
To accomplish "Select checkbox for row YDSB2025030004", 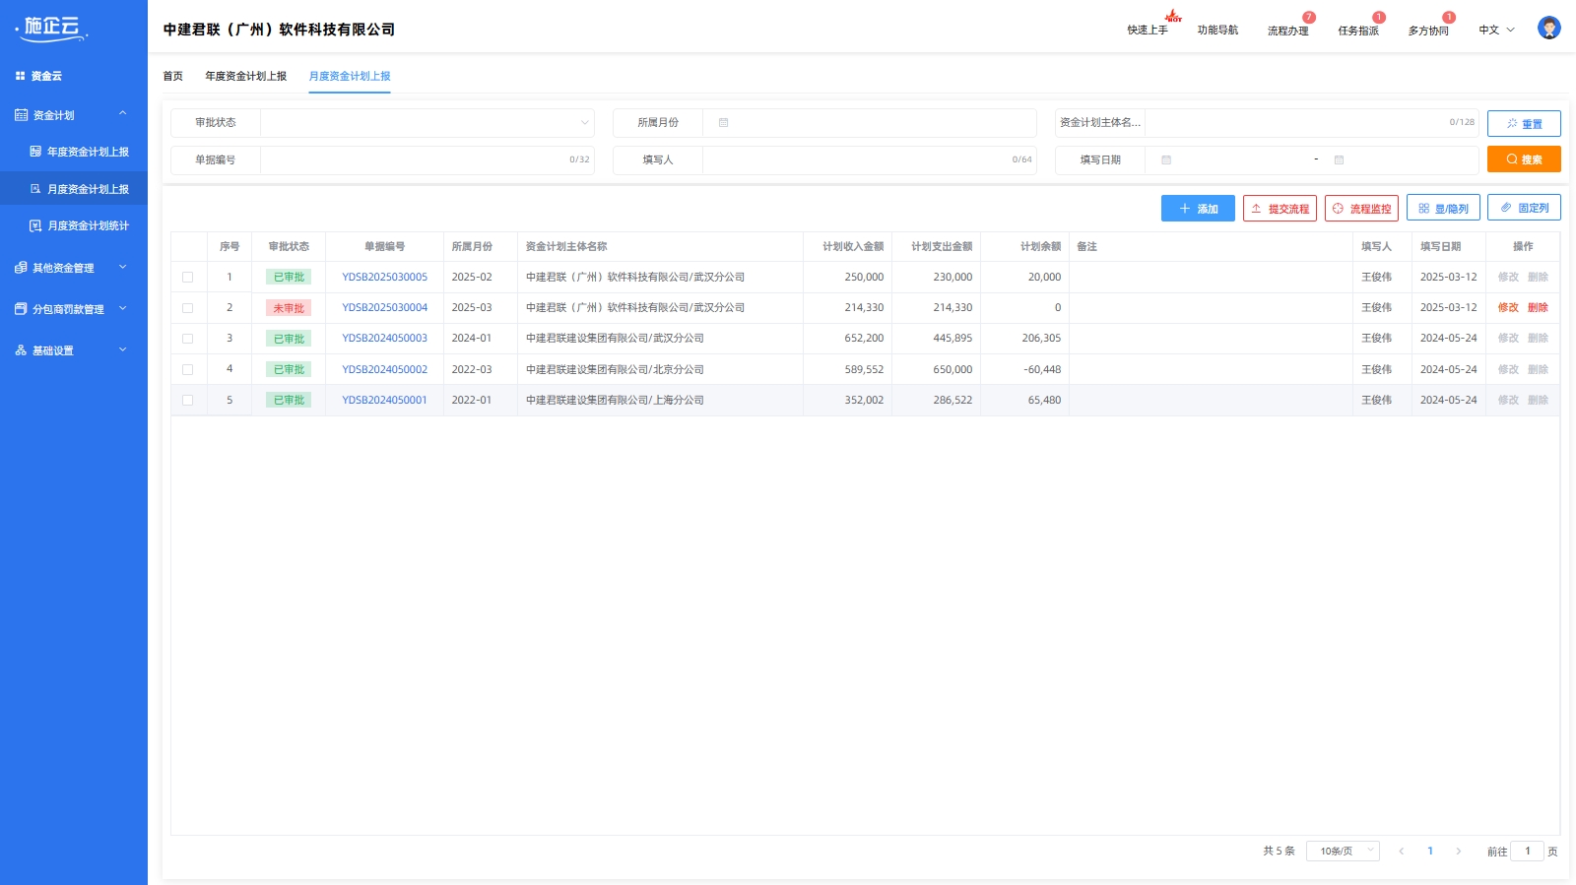I will 187,308.
